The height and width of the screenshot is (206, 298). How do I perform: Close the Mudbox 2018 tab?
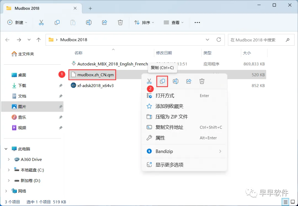(x=75, y=8)
